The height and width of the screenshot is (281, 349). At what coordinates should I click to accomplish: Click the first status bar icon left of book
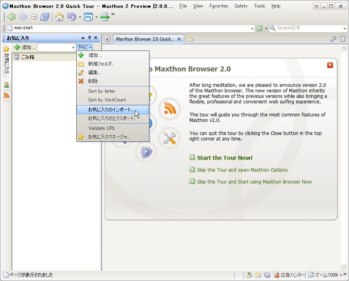tap(249, 275)
